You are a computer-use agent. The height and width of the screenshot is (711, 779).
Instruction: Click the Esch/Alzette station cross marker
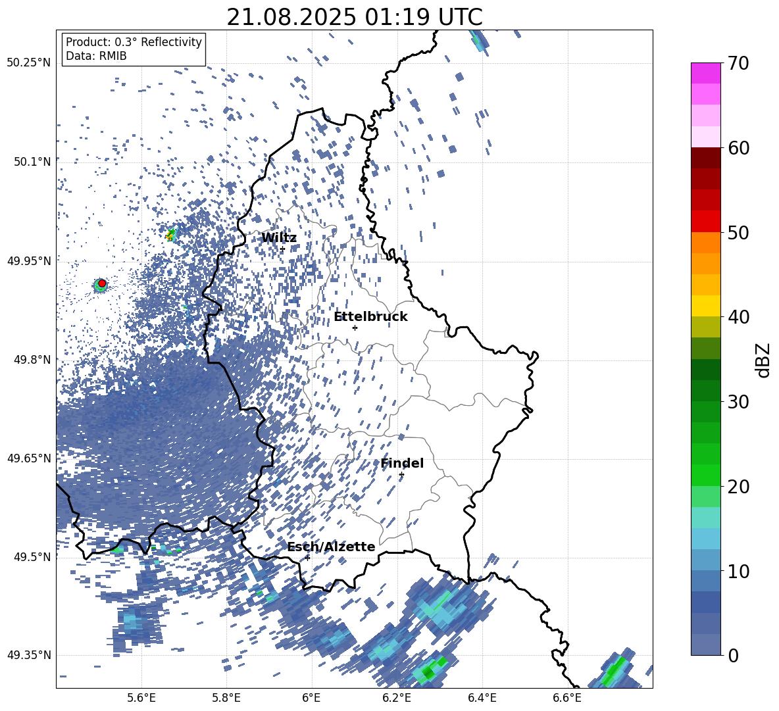point(307,558)
